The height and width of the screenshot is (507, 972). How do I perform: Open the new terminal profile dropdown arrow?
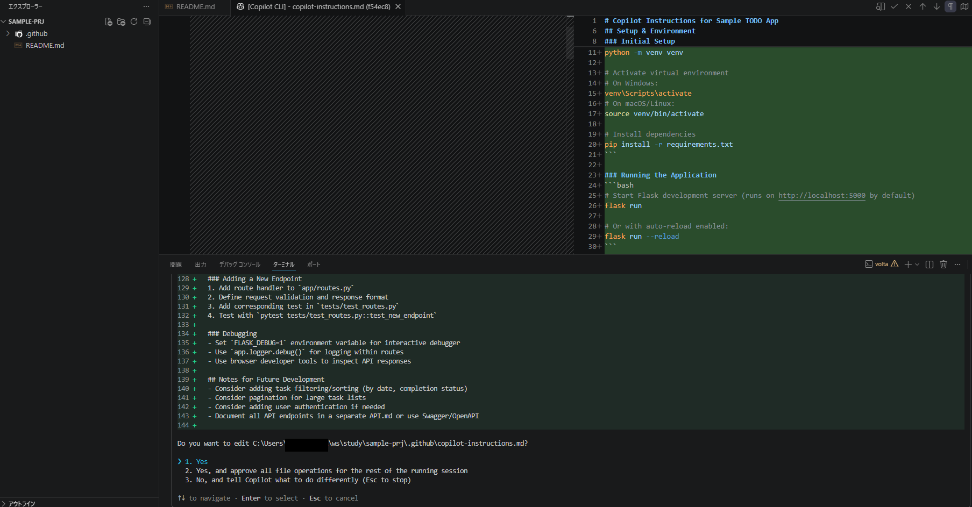point(917,264)
